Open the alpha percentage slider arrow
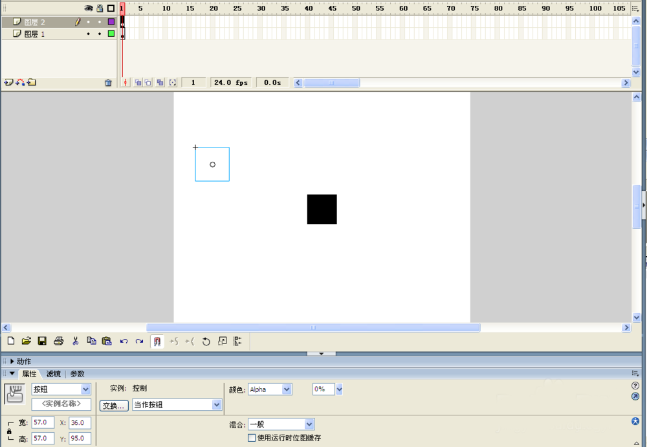Image resolution: width=647 pixels, height=447 pixels. coord(339,389)
